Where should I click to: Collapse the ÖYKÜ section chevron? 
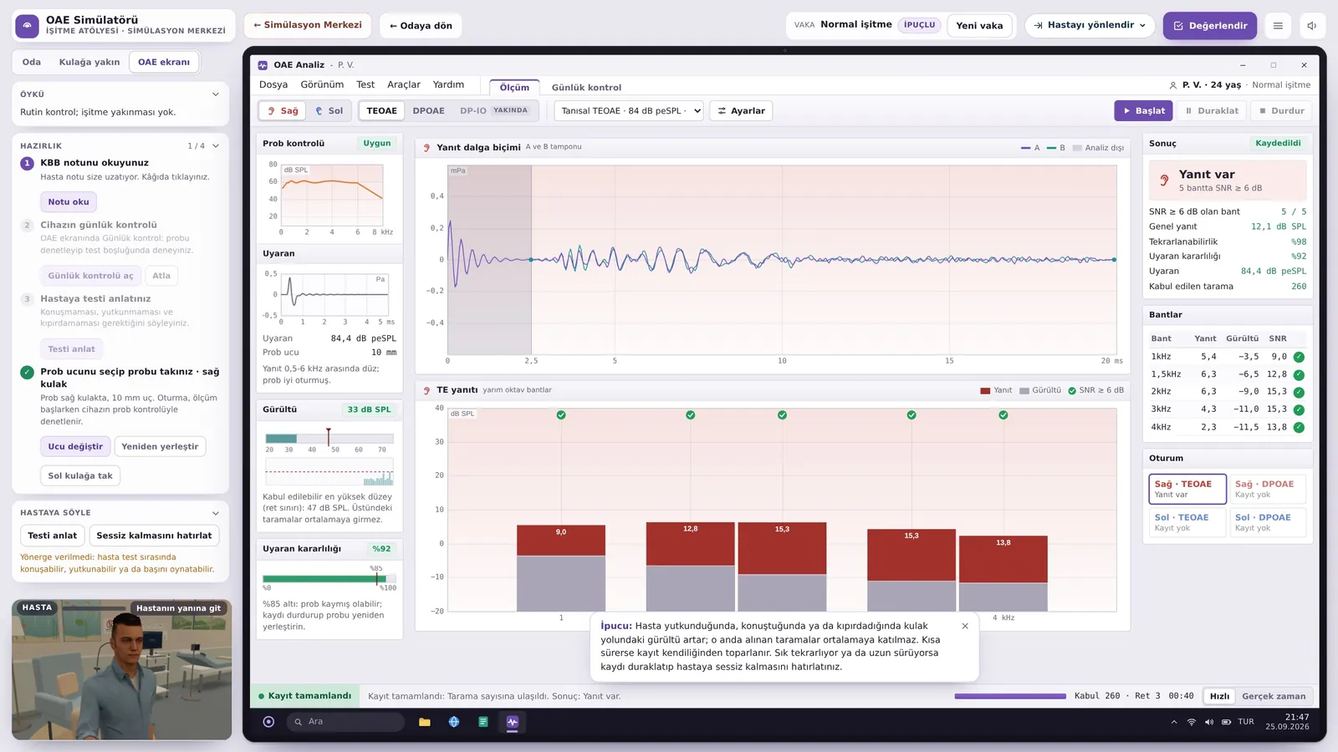tap(216, 94)
